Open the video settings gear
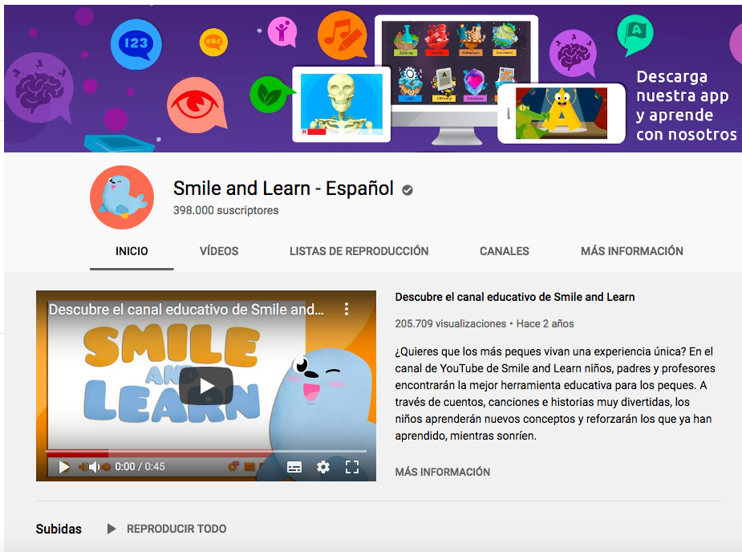Viewport: 742px width, 552px height. [323, 467]
